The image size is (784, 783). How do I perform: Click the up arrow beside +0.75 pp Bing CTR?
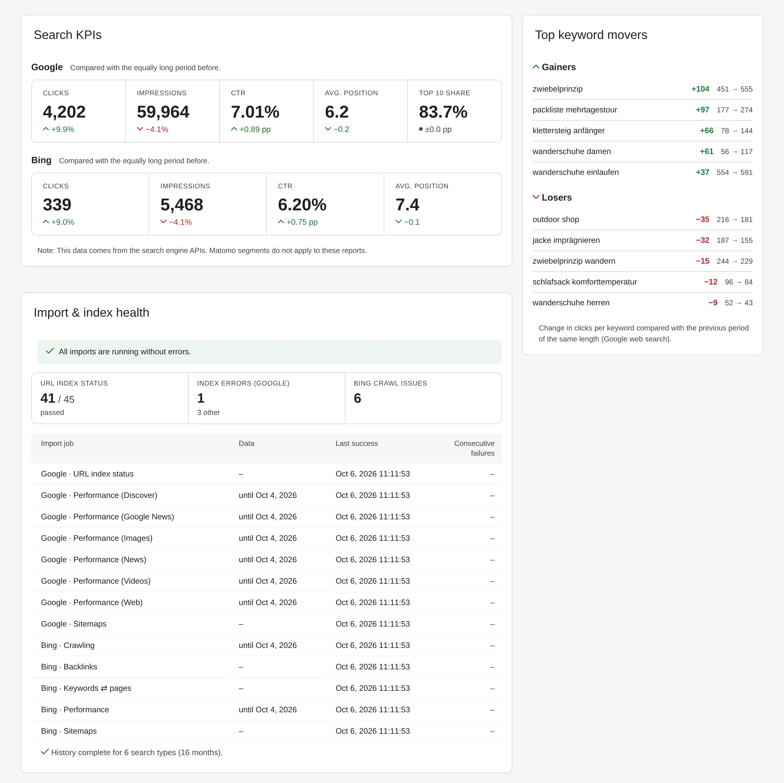pyautogui.click(x=281, y=222)
